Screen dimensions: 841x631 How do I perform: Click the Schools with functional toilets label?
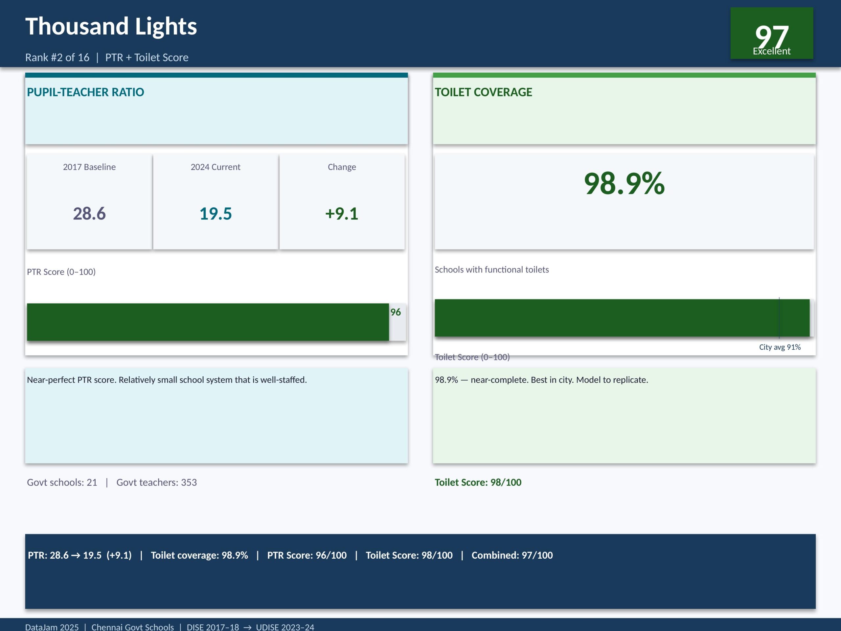click(491, 270)
